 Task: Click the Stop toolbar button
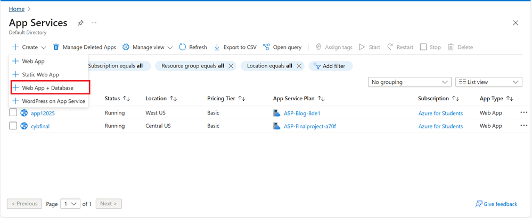click(x=430, y=47)
